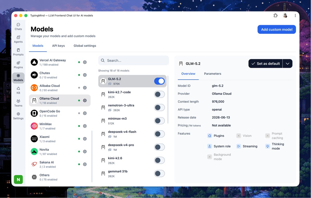Click the green N workspace badge
311x198 pixels.
(18, 179)
